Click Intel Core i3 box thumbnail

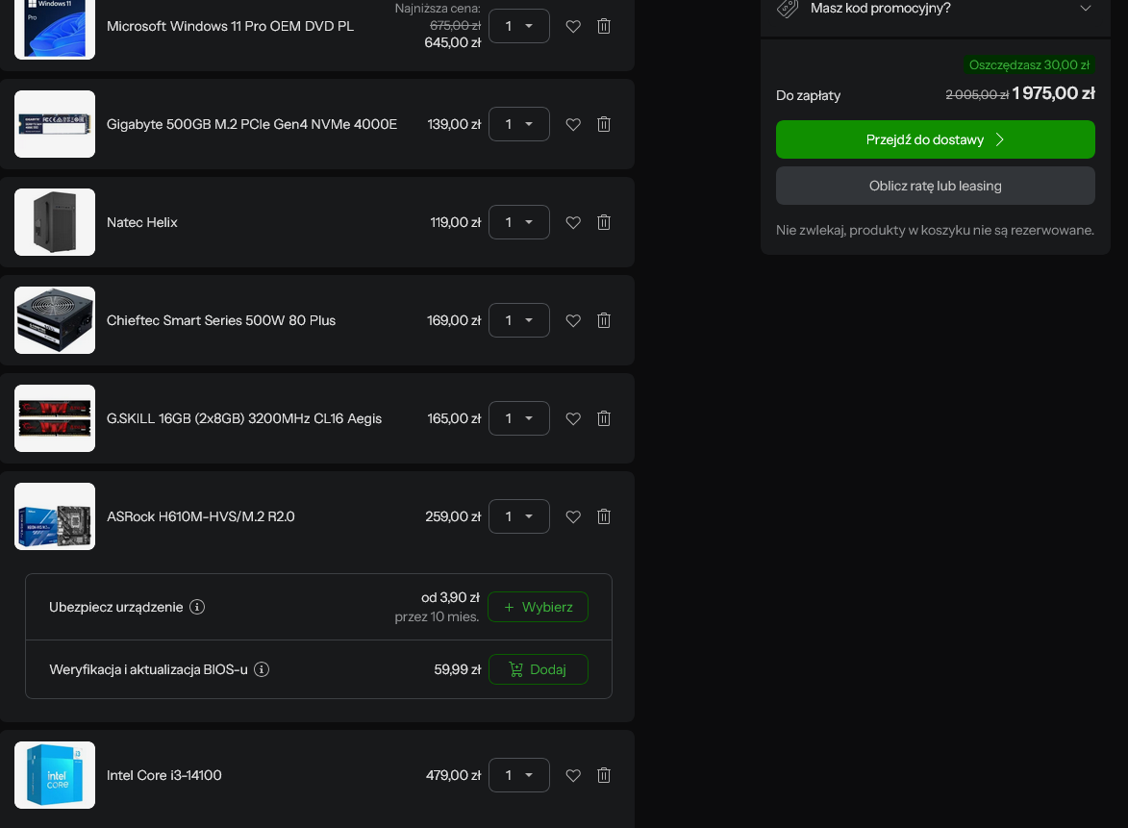tap(55, 775)
